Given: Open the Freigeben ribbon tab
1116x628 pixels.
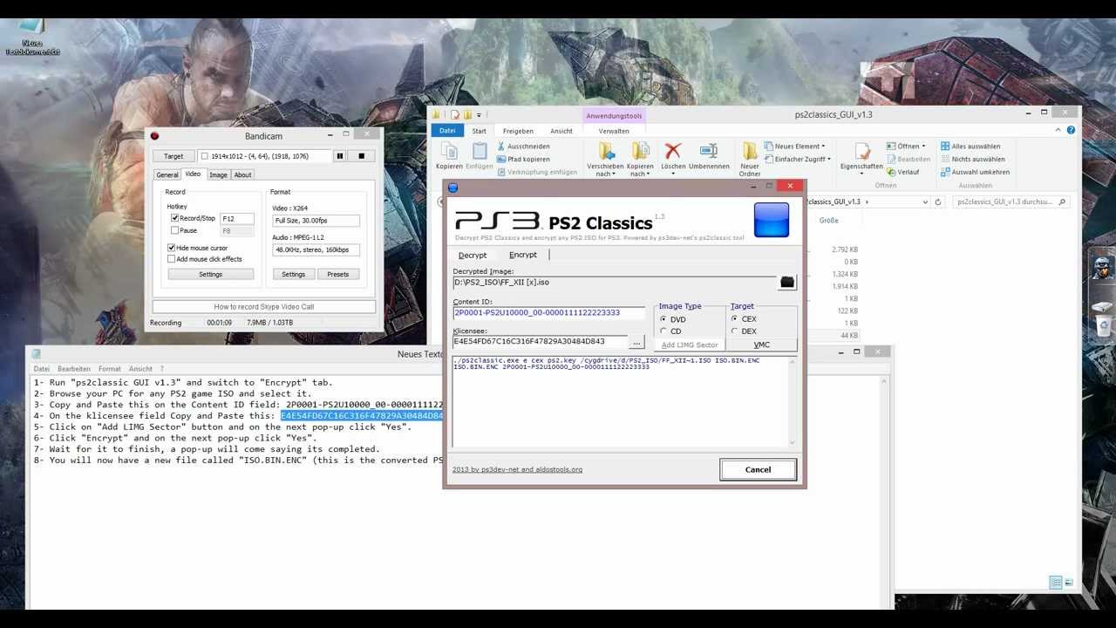Looking at the screenshot, I should coord(518,131).
